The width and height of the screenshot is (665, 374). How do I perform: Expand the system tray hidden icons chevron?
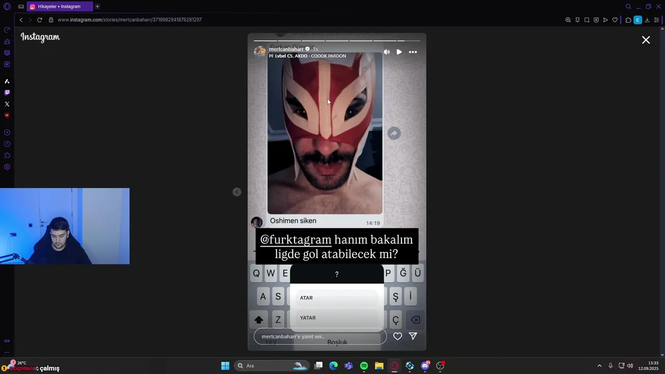tap(600, 366)
